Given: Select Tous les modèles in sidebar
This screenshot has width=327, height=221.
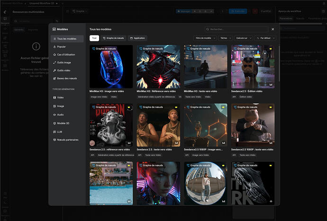Looking at the screenshot, I should pyautogui.click(x=67, y=39).
